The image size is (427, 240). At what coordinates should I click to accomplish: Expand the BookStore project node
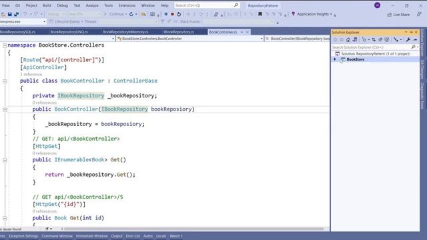335,59
